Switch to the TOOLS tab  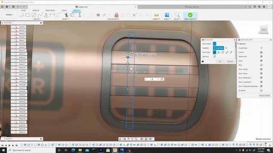[x=64, y=11]
